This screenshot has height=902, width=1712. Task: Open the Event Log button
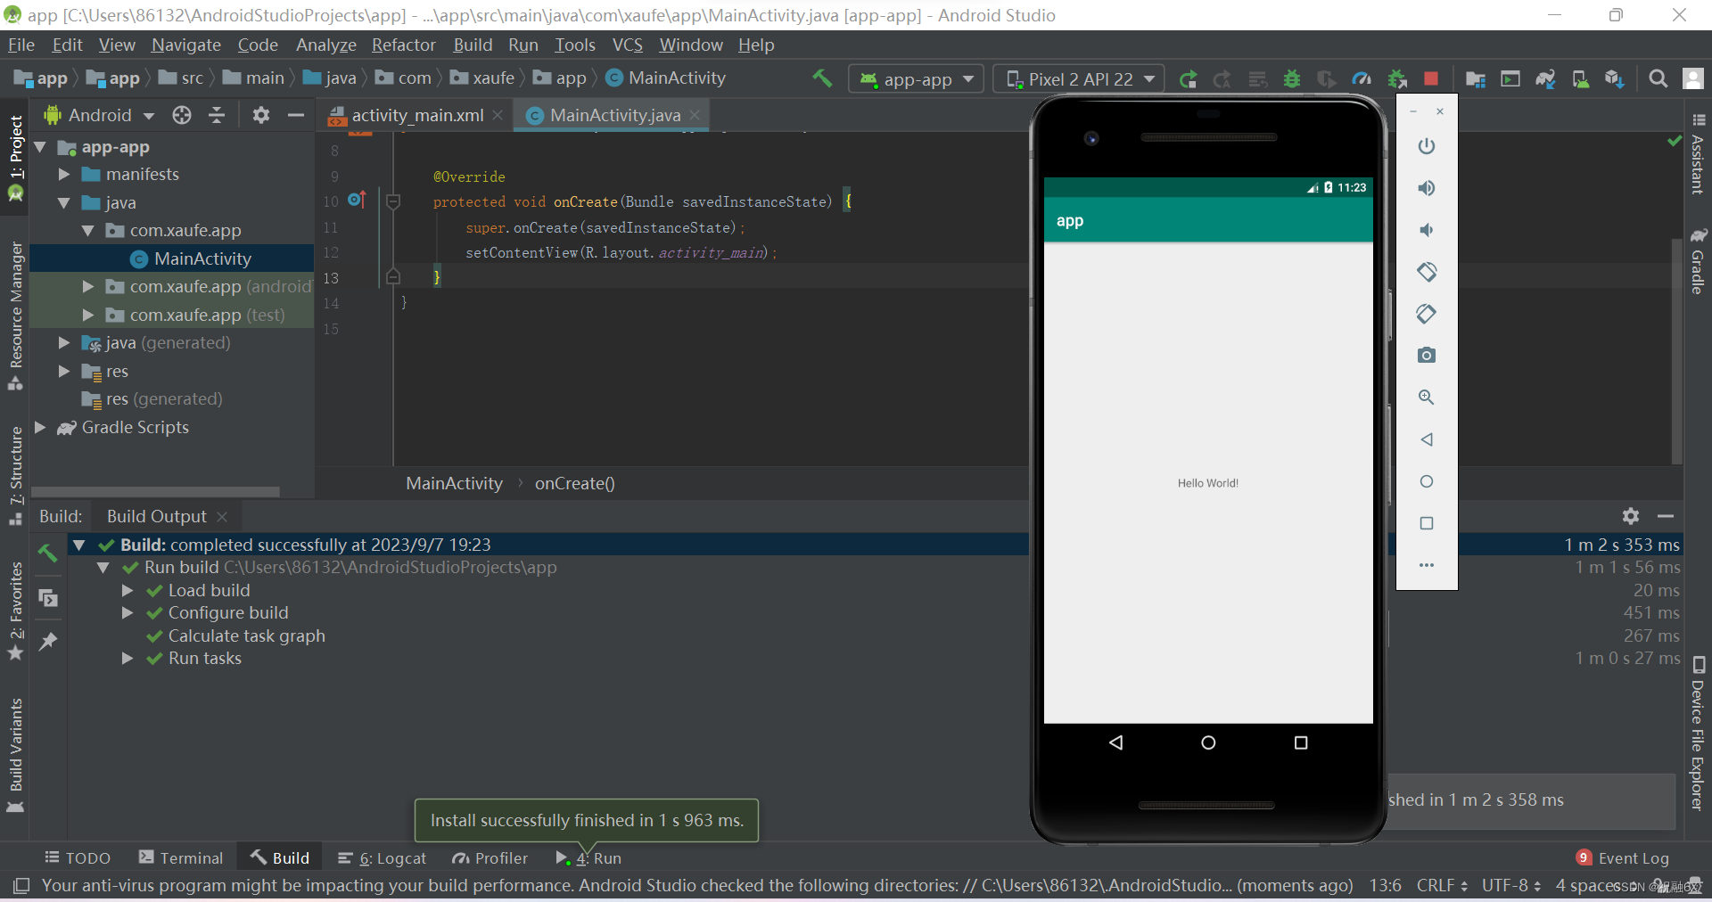[1623, 858]
